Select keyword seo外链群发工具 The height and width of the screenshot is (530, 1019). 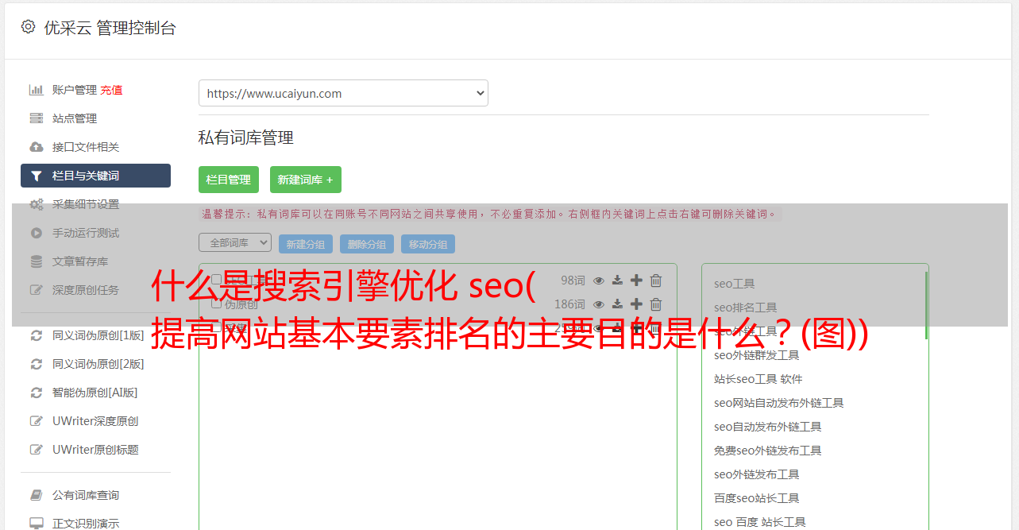[756, 355]
